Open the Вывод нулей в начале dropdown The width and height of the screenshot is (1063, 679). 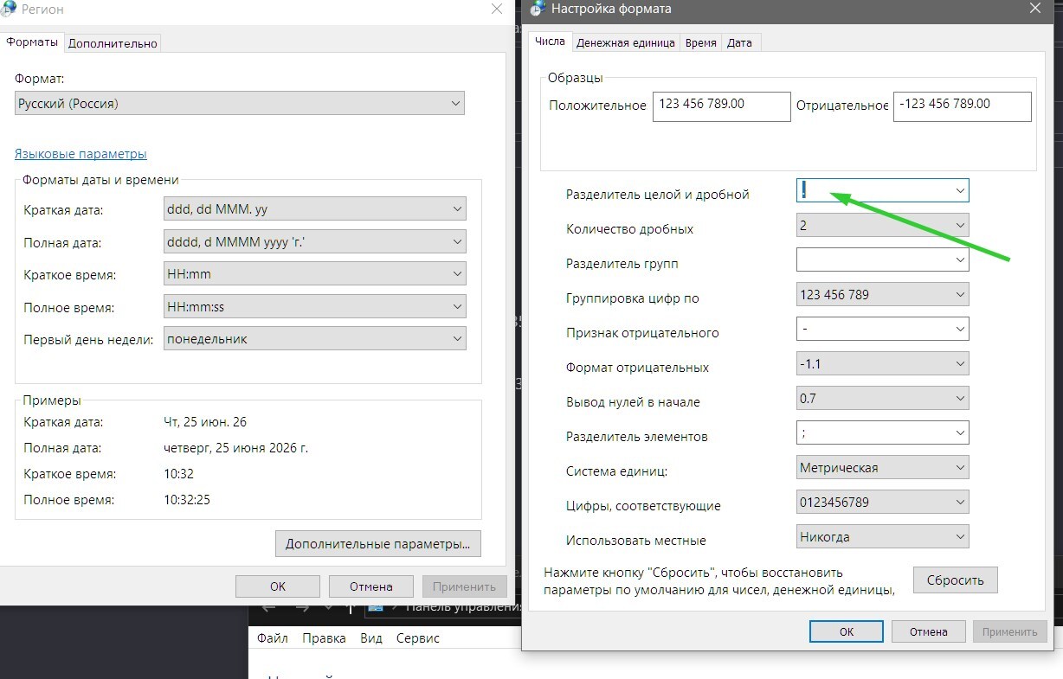click(882, 398)
